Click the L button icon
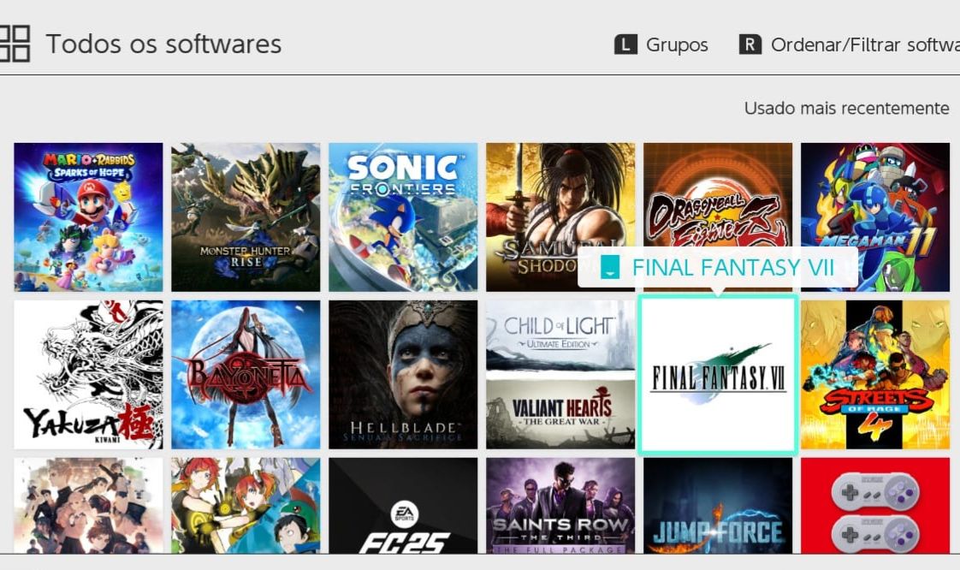Viewport: 960px width, 570px height. [x=625, y=45]
